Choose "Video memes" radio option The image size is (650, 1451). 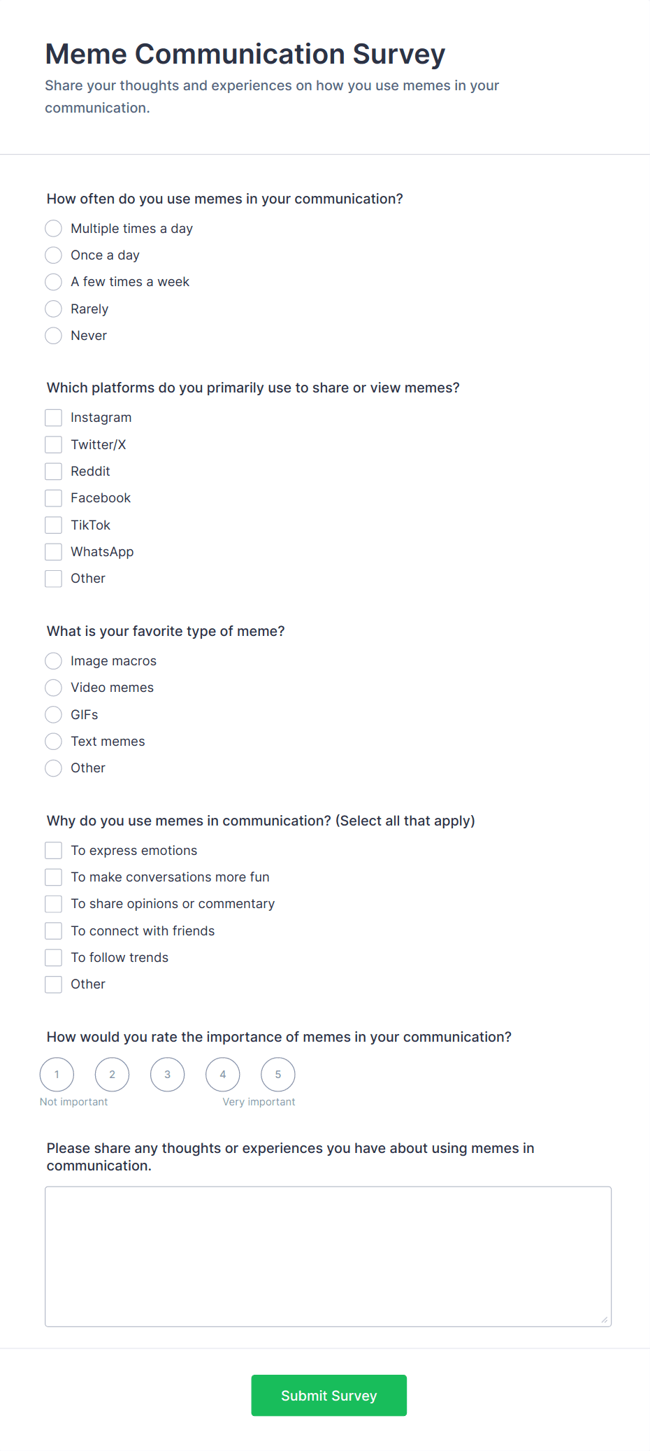click(53, 687)
